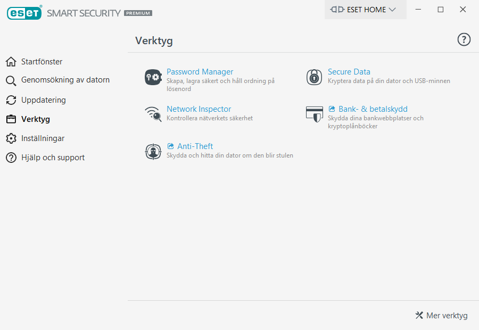This screenshot has height=330, width=479.
Task: Click the Bank- & betalskydd card icon
Action: coord(315,114)
